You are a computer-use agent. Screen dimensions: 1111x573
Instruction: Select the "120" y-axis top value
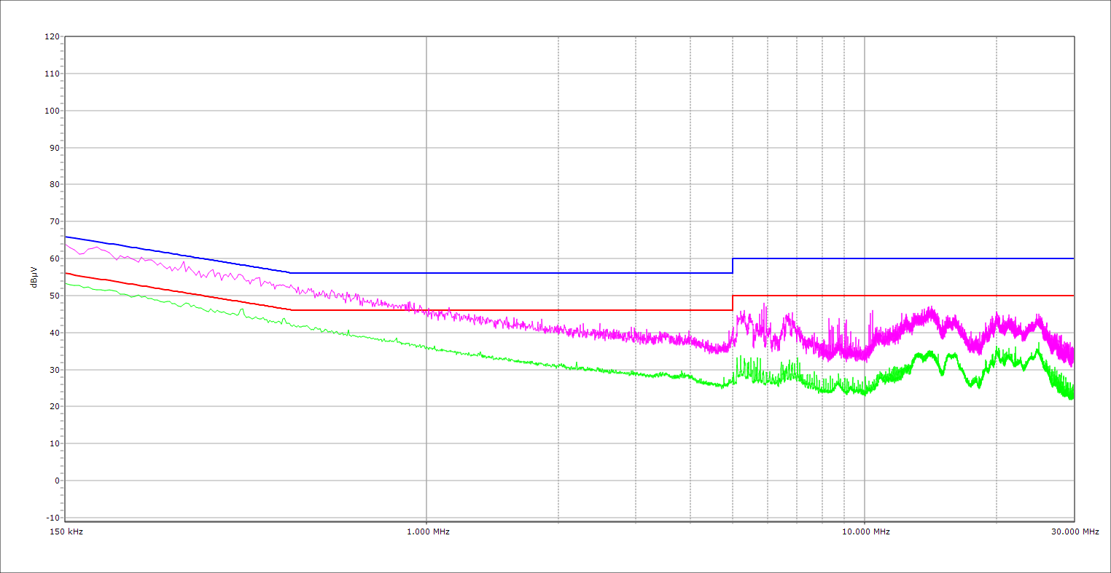point(51,37)
